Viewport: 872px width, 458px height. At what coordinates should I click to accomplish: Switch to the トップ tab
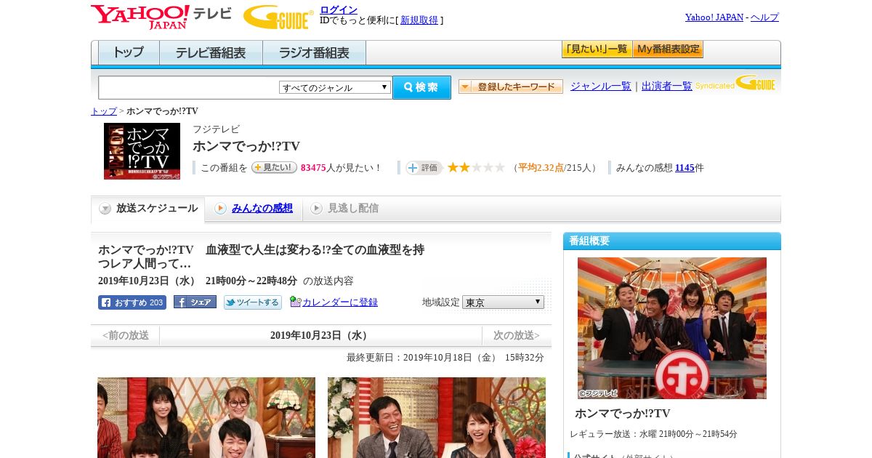pos(129,53)
